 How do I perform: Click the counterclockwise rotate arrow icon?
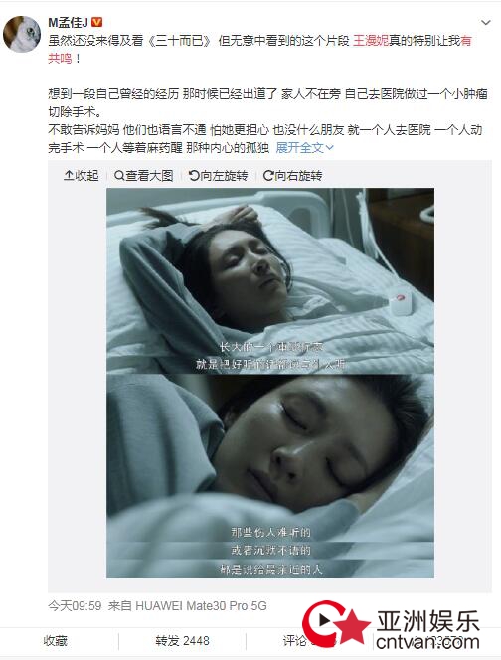click(194, 176)
